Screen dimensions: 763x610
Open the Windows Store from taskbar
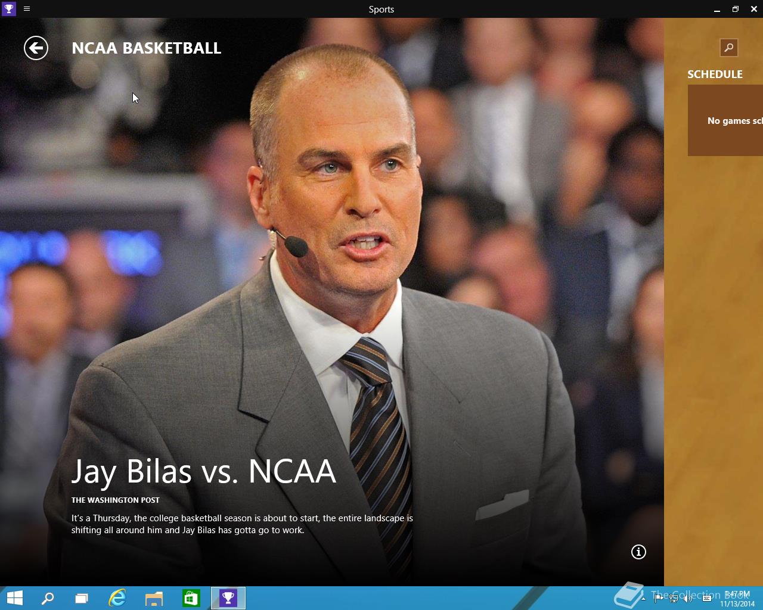click(191, 598)
